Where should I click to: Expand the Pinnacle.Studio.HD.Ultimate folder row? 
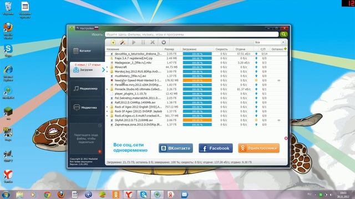click(x=107, y=89)
